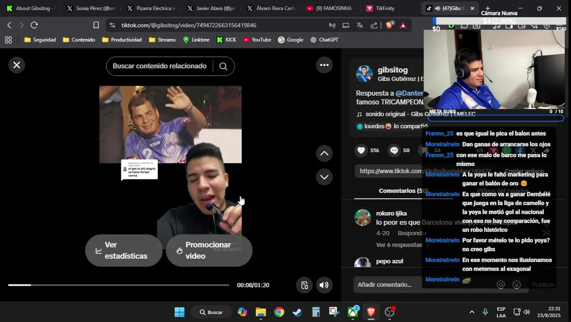Click the TikTok URL address bar
Screen dimensions: 571x322
pos(189,25)
